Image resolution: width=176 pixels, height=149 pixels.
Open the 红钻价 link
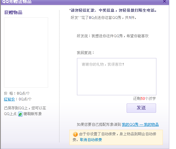point(9,99)
